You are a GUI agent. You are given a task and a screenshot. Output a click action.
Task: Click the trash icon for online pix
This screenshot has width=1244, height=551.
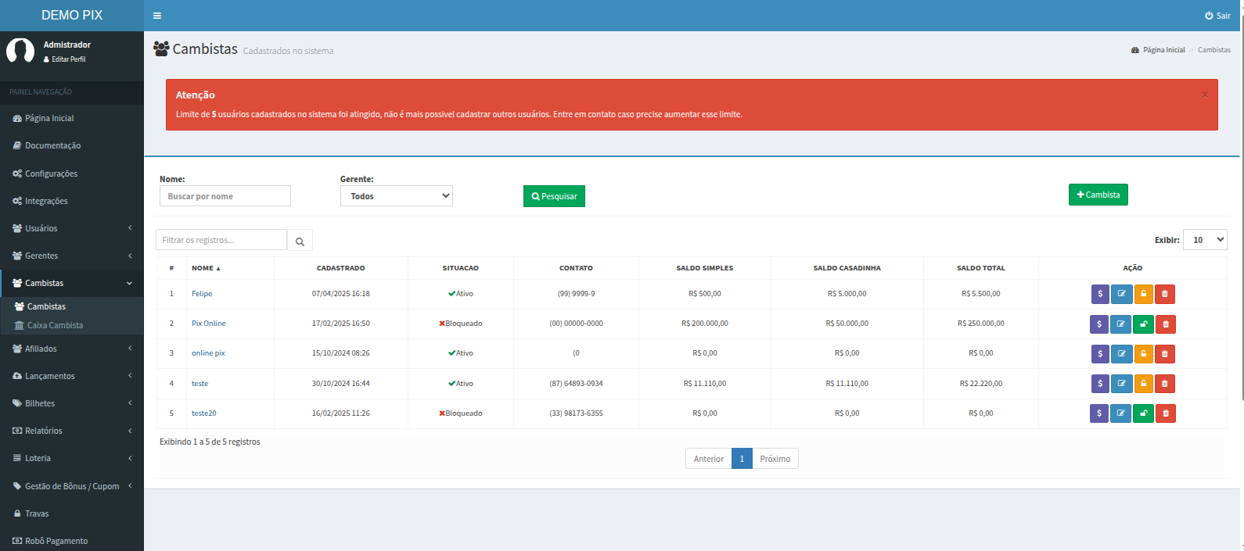pyautogui.click(x=1165, y=354)
